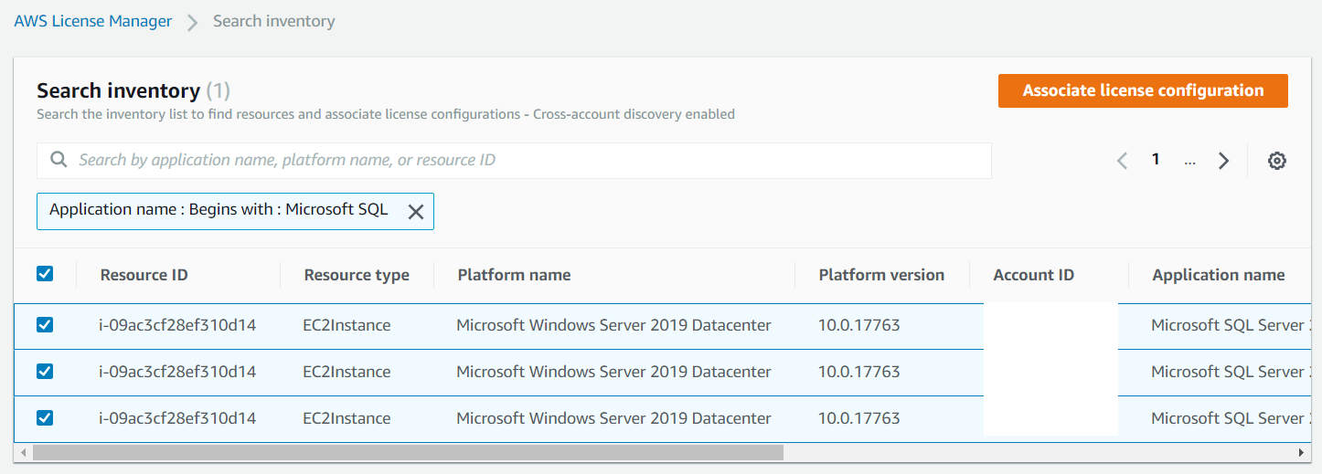This screenshot has width=1322, height=474.
Task: Sort by Platform name column header
Action: click(x=514, y=275)
